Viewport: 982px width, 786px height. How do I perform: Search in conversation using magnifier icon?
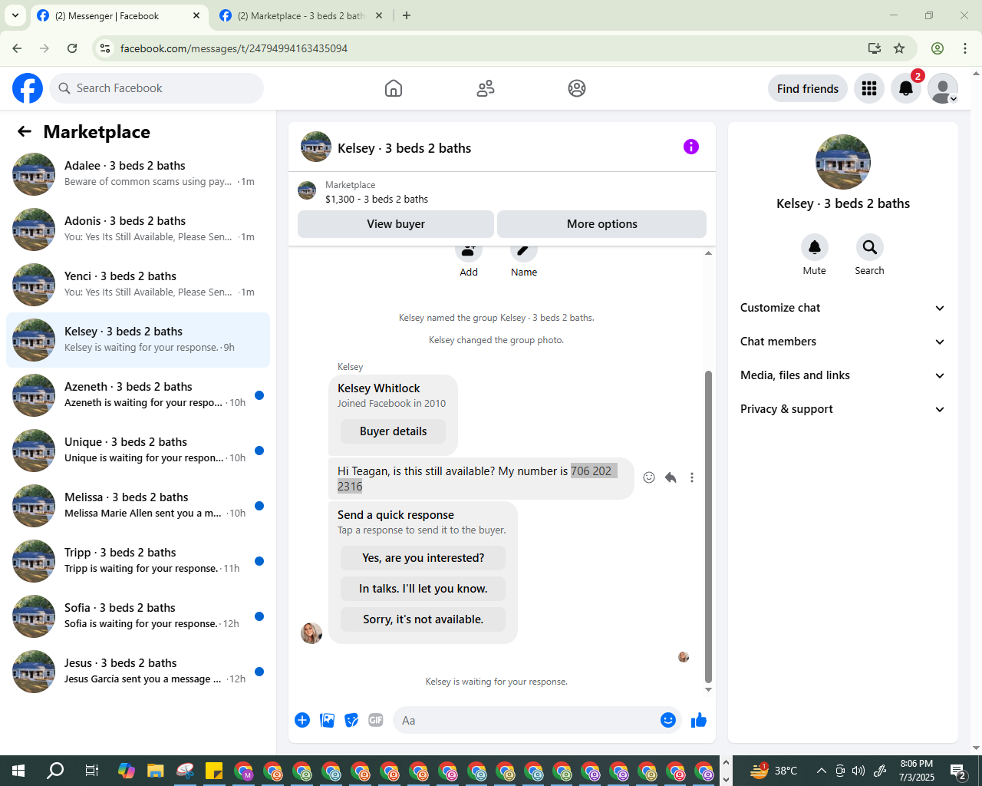coord(870,247)
